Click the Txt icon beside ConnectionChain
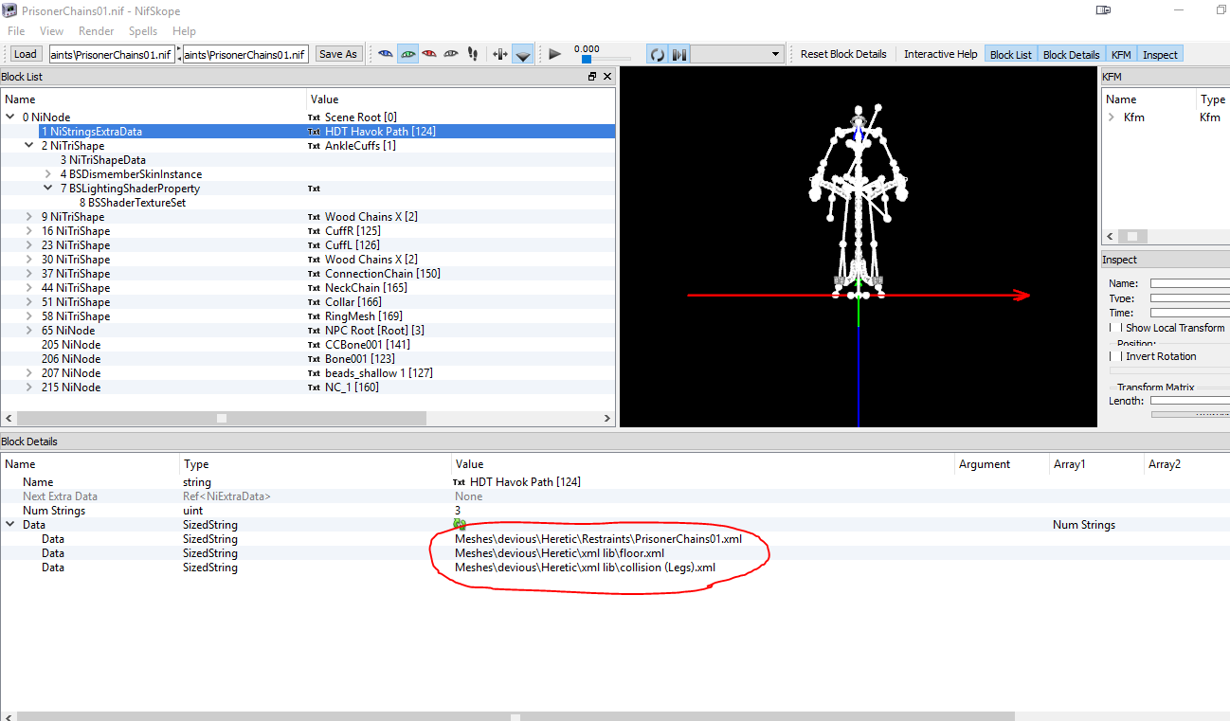 (x=314, y=274)
